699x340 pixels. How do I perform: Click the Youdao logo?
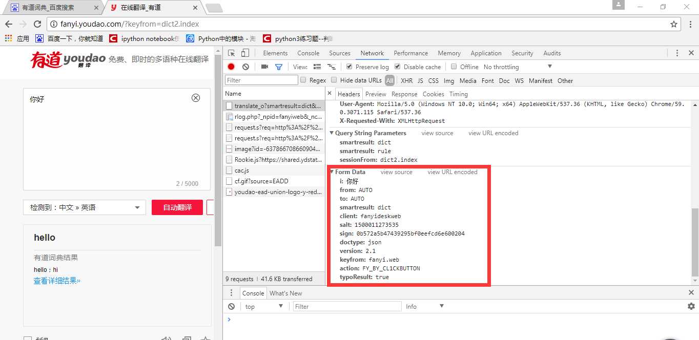click(68, 60)
